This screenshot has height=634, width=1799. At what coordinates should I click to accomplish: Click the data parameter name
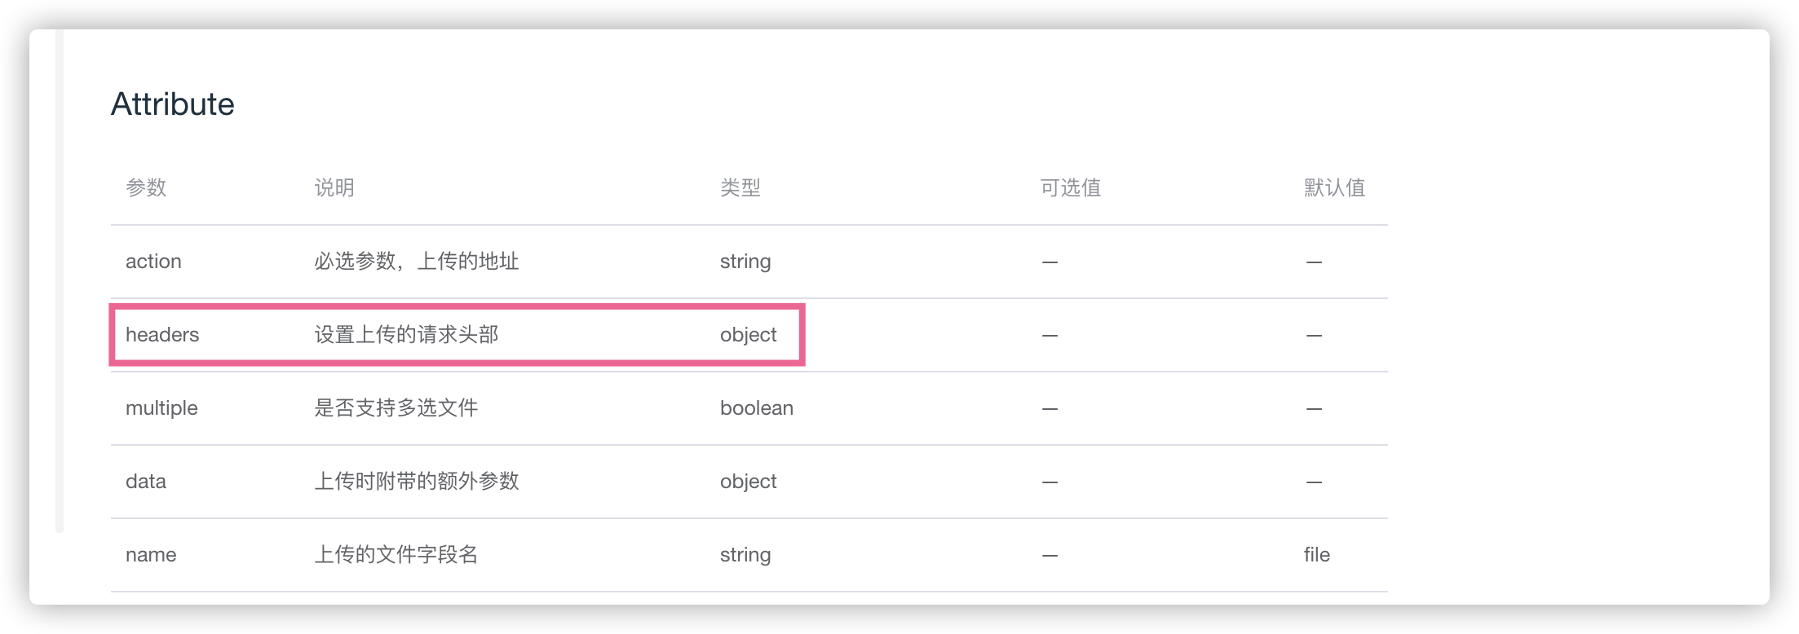pos(146,482)
